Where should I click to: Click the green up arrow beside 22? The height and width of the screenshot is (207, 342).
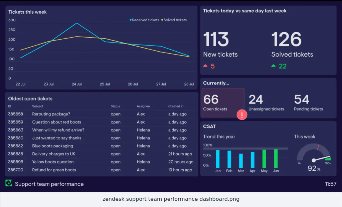tap(273, 66)
